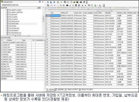Viewport: 139px width, 102px height.
Task: Click the SPH-W5000 model cell
Action: (x=111, y=18)
